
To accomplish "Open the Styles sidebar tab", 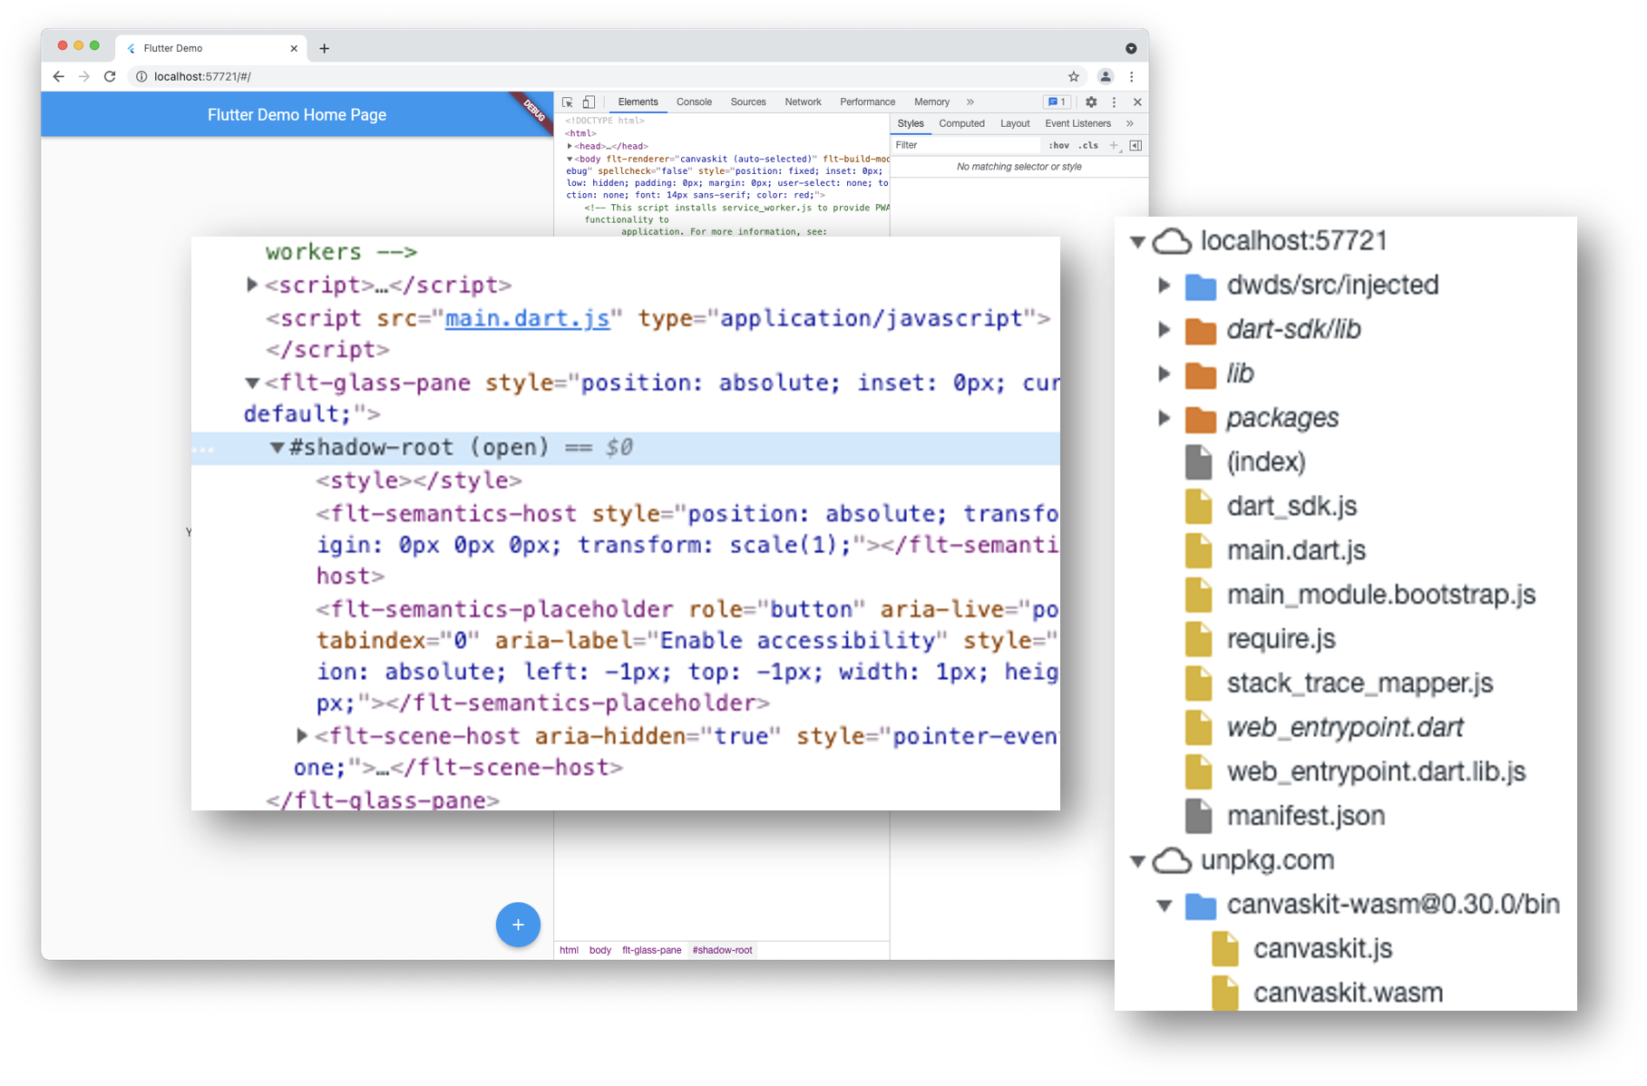I will (910, 124).
